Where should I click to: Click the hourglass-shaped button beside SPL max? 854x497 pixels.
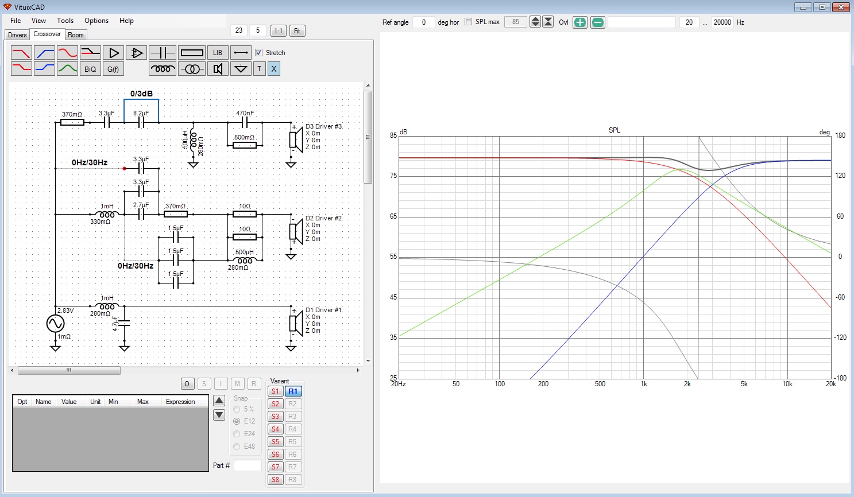pyautogui.click(x=548, y=22)
